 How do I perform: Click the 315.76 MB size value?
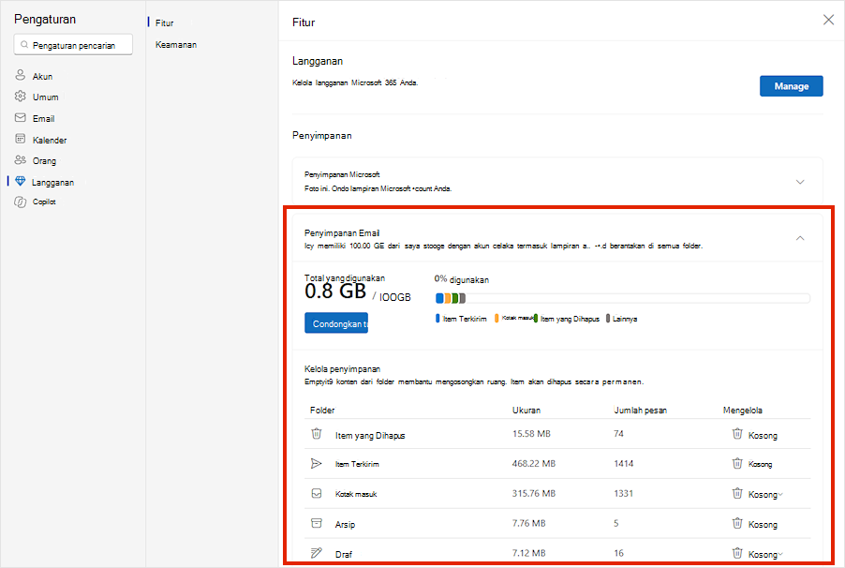point(534,493)
